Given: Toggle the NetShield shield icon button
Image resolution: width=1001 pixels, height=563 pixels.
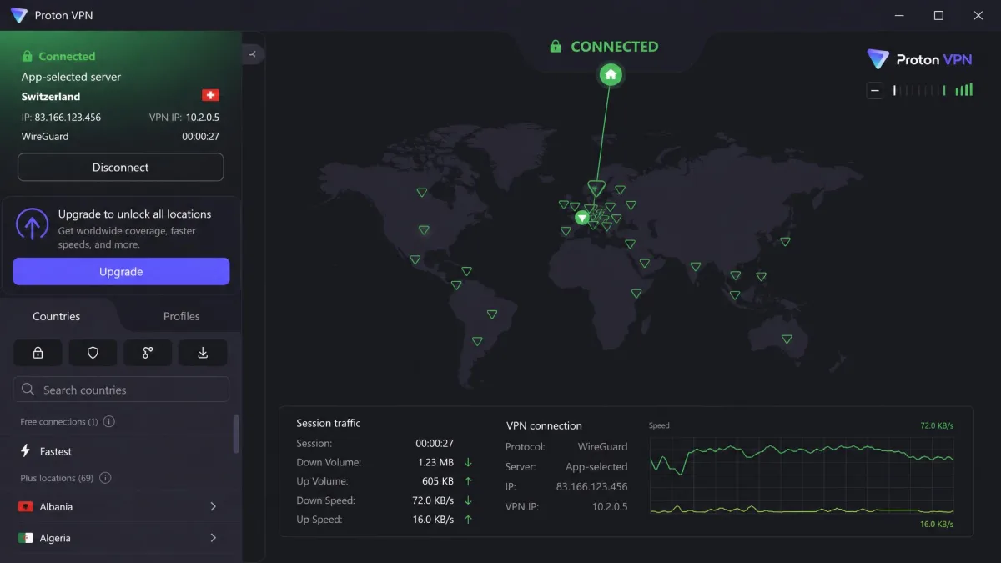Looking at the screenshot, I should click(x=93, y=353).
